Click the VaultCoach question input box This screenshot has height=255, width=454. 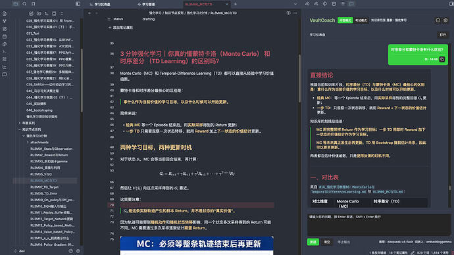[x=379, y=224]
